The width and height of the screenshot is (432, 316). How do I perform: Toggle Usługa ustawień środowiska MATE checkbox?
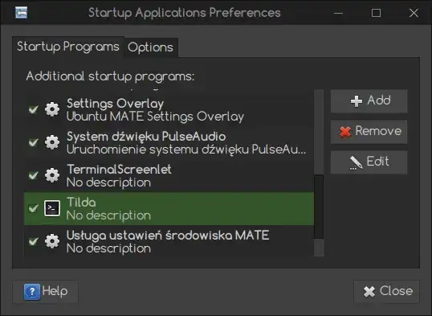[x=34, y=241]
